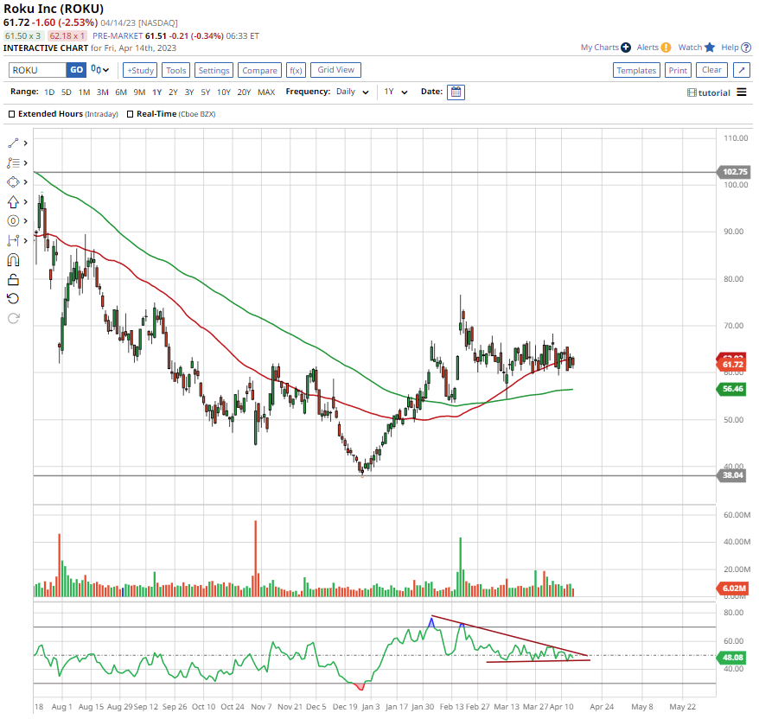The height and width of the screenshot is (719, 759).
Task: Click the Alerts exclamation icon
Action: click(x=666, y=48)
